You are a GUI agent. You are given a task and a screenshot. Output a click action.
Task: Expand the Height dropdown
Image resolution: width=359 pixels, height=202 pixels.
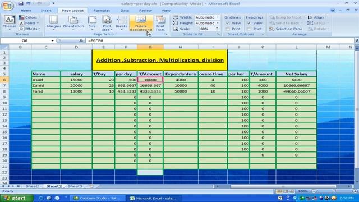[x=218, y=23]
